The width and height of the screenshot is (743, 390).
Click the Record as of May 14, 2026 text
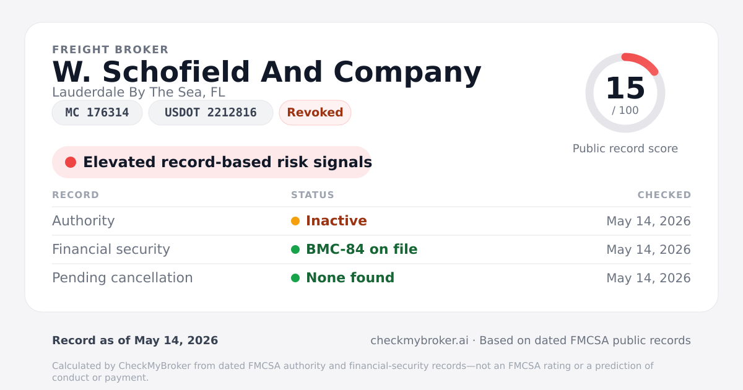click(135, 340)
